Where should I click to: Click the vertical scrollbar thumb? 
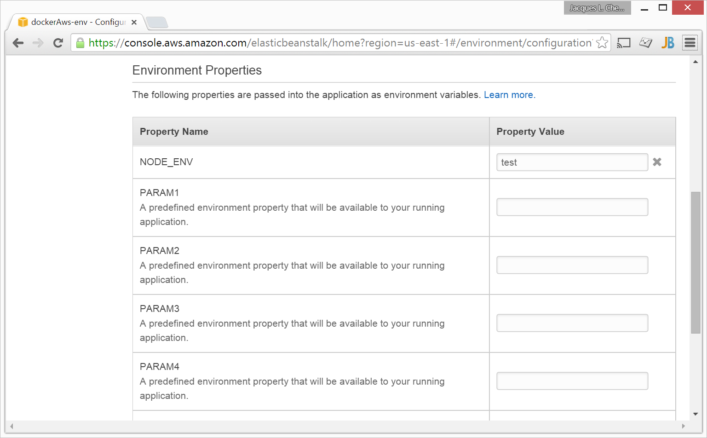point(696,262)
